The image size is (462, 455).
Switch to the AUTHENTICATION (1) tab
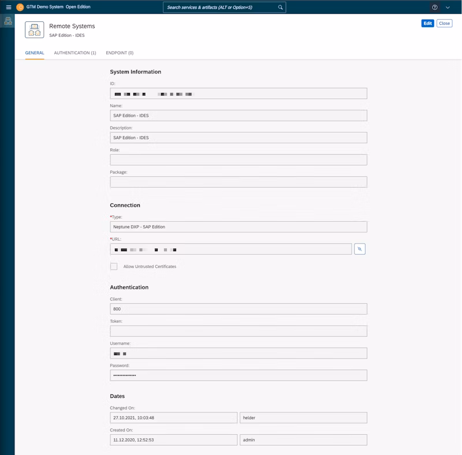click(75, 53)
